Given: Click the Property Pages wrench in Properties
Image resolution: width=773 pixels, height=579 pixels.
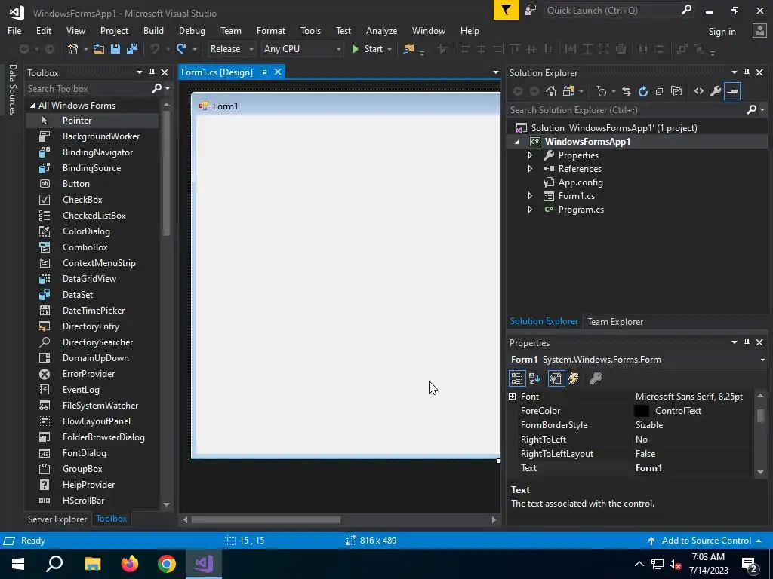Looking at the screenshot, I should [596, 378].
